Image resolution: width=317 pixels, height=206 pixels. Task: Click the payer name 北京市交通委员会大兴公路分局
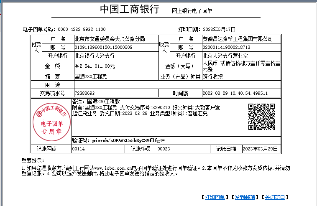click(110, 39)
